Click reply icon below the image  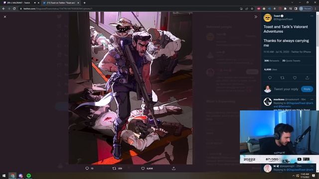87,169
